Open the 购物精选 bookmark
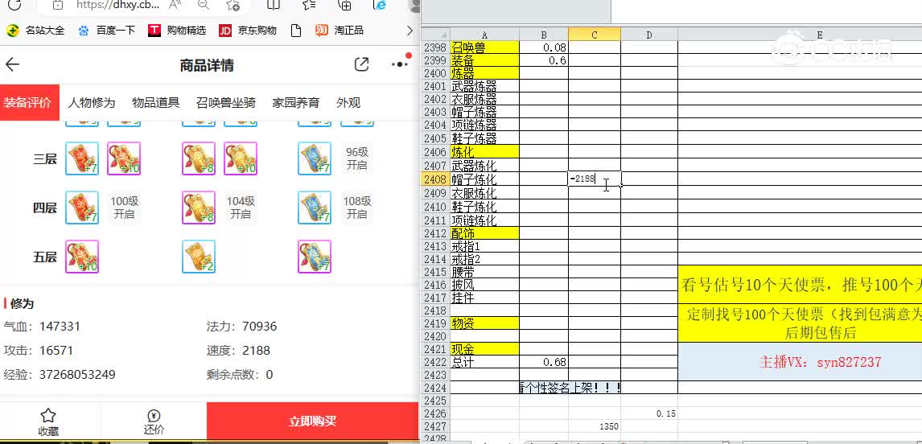 (177, 30)
